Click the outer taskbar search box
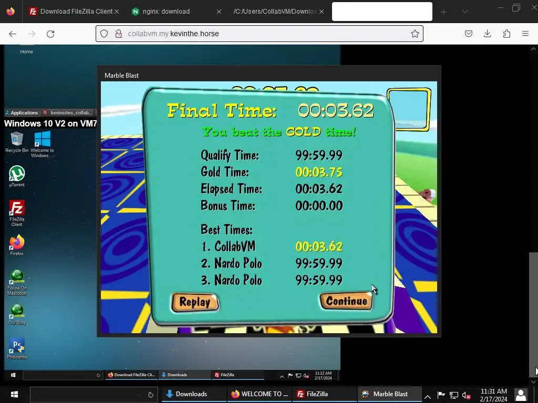The height and width of the screenshot is (403, 538). [94, 395]
